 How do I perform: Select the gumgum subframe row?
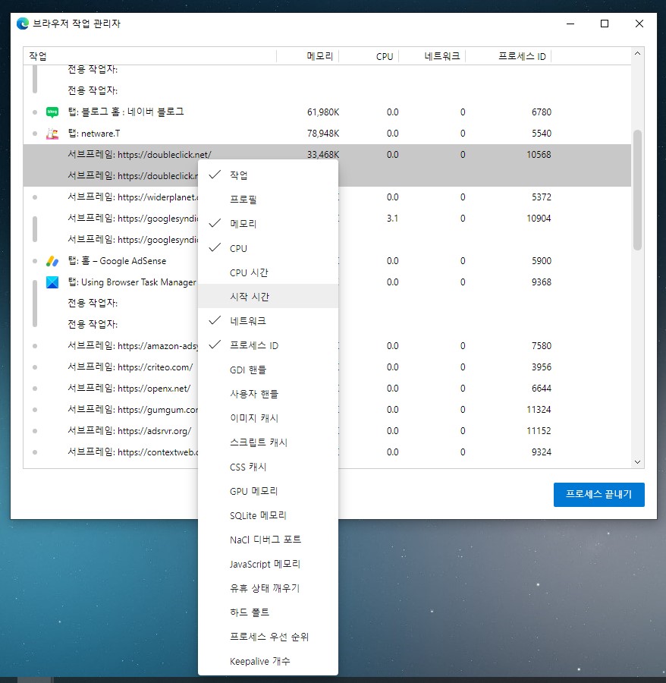pyautogui.click(x=327, y=410)
